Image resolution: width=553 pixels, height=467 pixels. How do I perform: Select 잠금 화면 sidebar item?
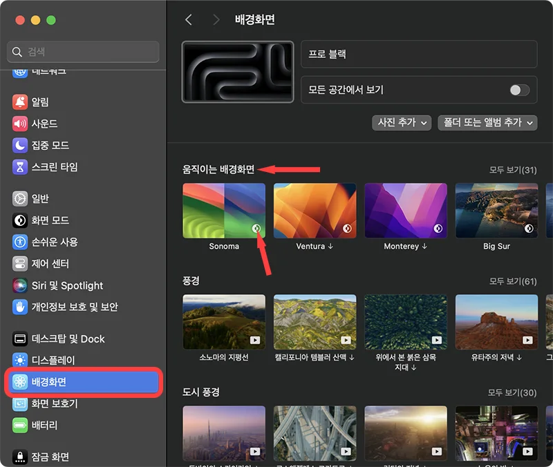coord(84,457)
